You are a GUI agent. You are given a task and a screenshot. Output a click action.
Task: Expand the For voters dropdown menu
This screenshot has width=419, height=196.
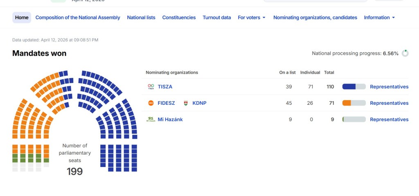pyautogui.click(x=252, y=18)
